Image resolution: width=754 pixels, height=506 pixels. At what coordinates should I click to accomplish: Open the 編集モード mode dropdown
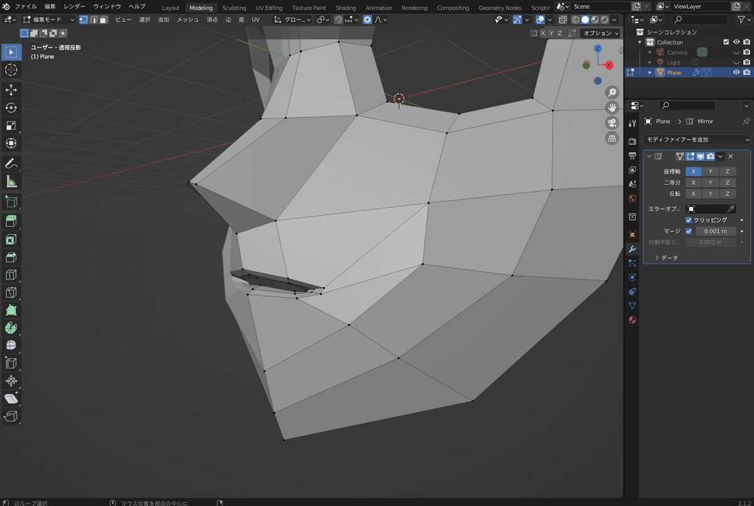coord(48,19)
